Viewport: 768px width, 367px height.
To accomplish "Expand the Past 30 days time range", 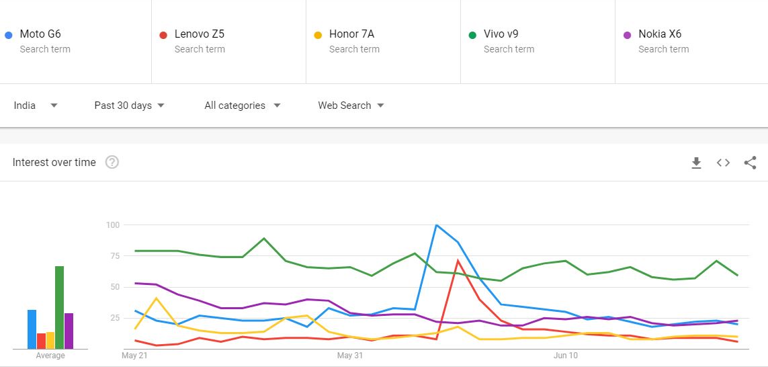I will (x=129, y=106).
